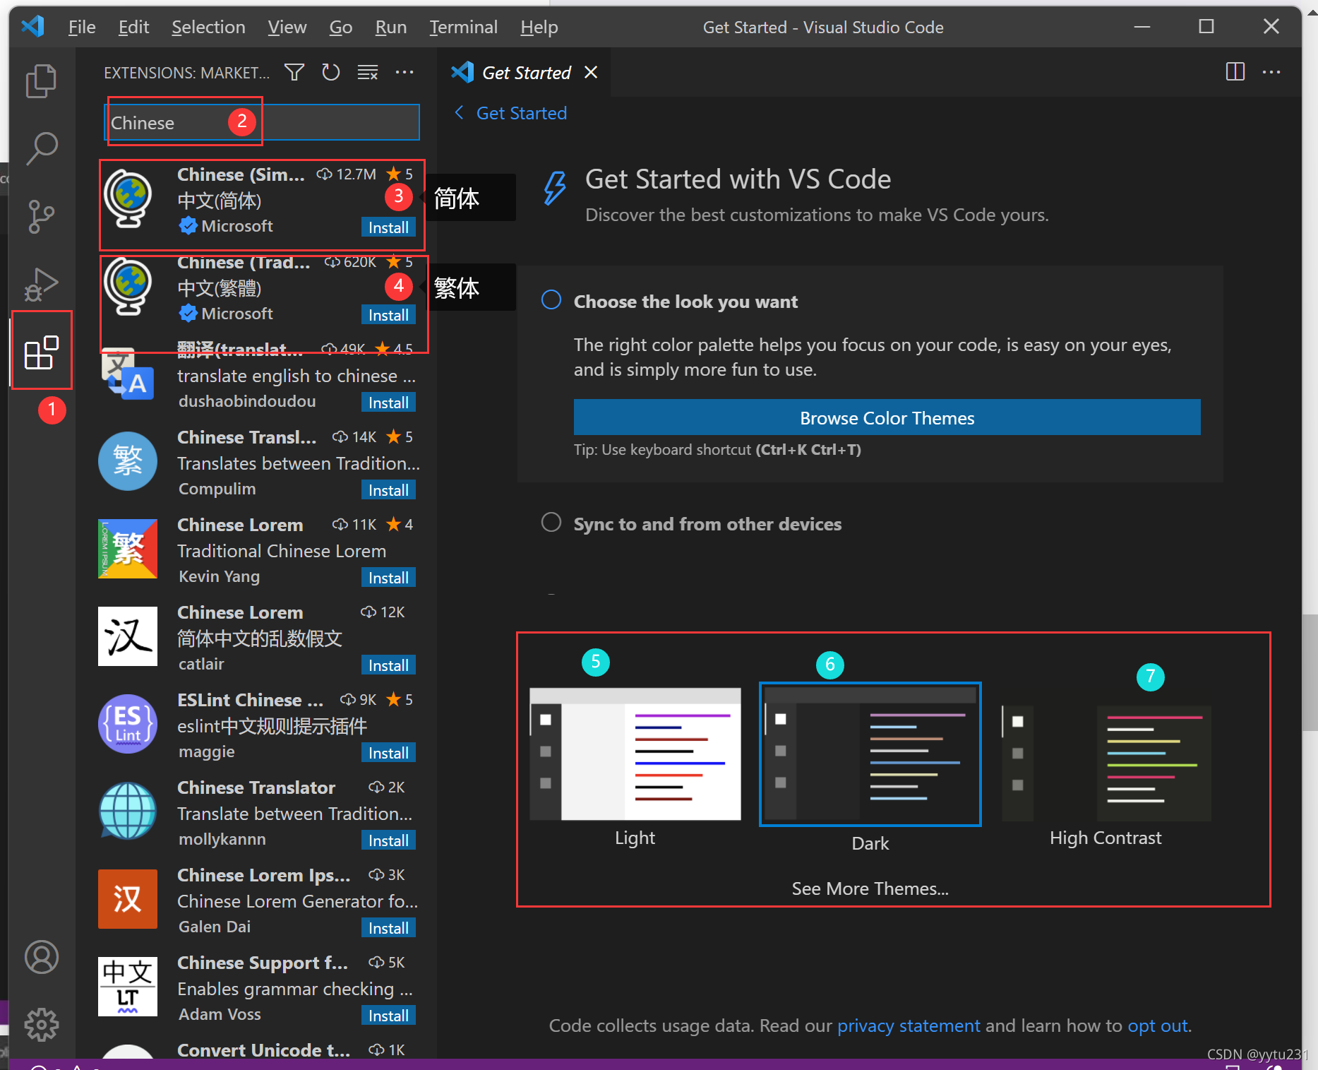Viewport: 1318px width, 1070px height.
Task: Open the Search view in activity bar
Action: (41, 148)
